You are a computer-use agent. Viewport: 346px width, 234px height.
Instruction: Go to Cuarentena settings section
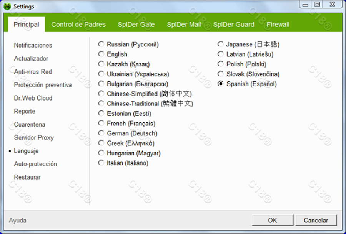(x=30, y=125)
